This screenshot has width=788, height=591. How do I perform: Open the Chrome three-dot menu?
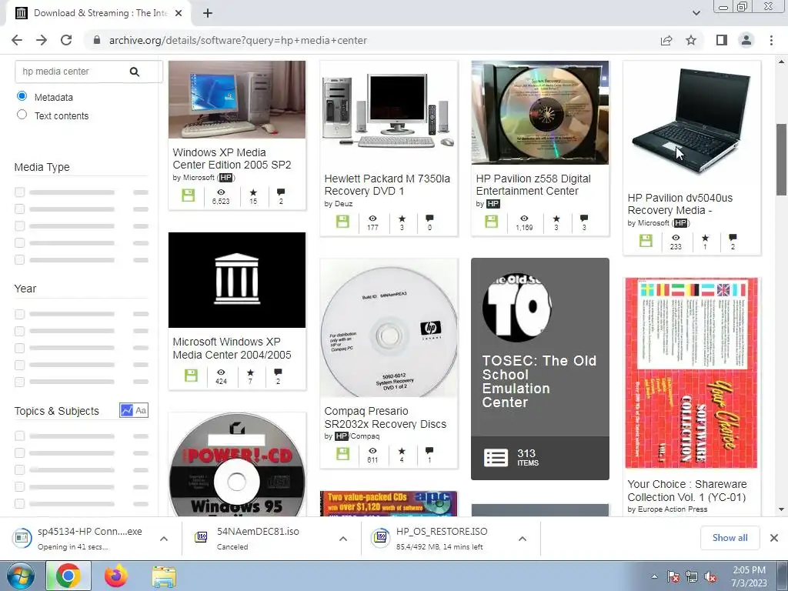[771, 40]
